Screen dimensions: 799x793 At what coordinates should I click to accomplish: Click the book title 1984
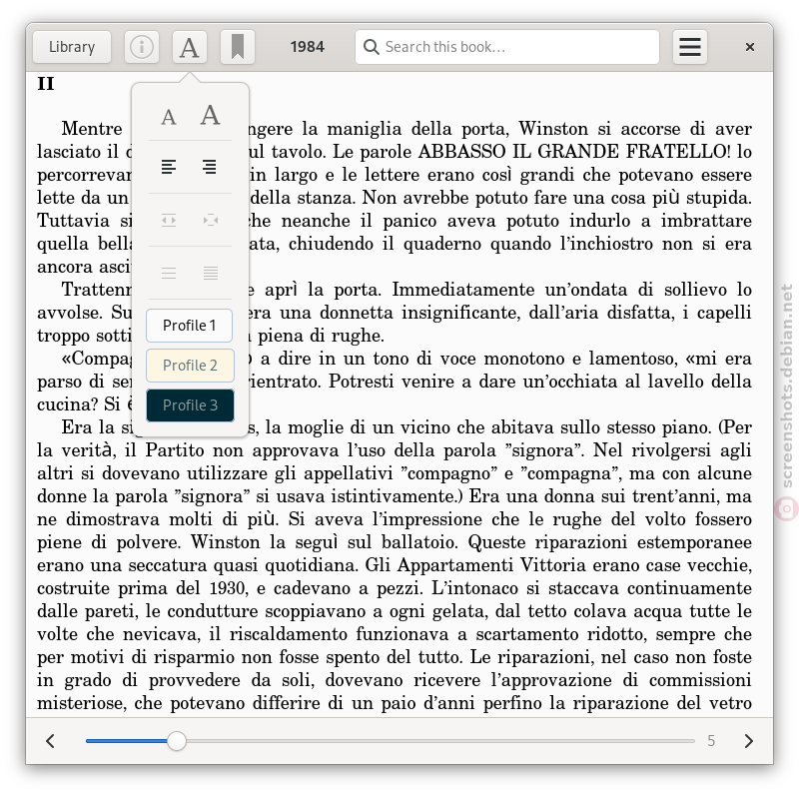pos(308,47)
